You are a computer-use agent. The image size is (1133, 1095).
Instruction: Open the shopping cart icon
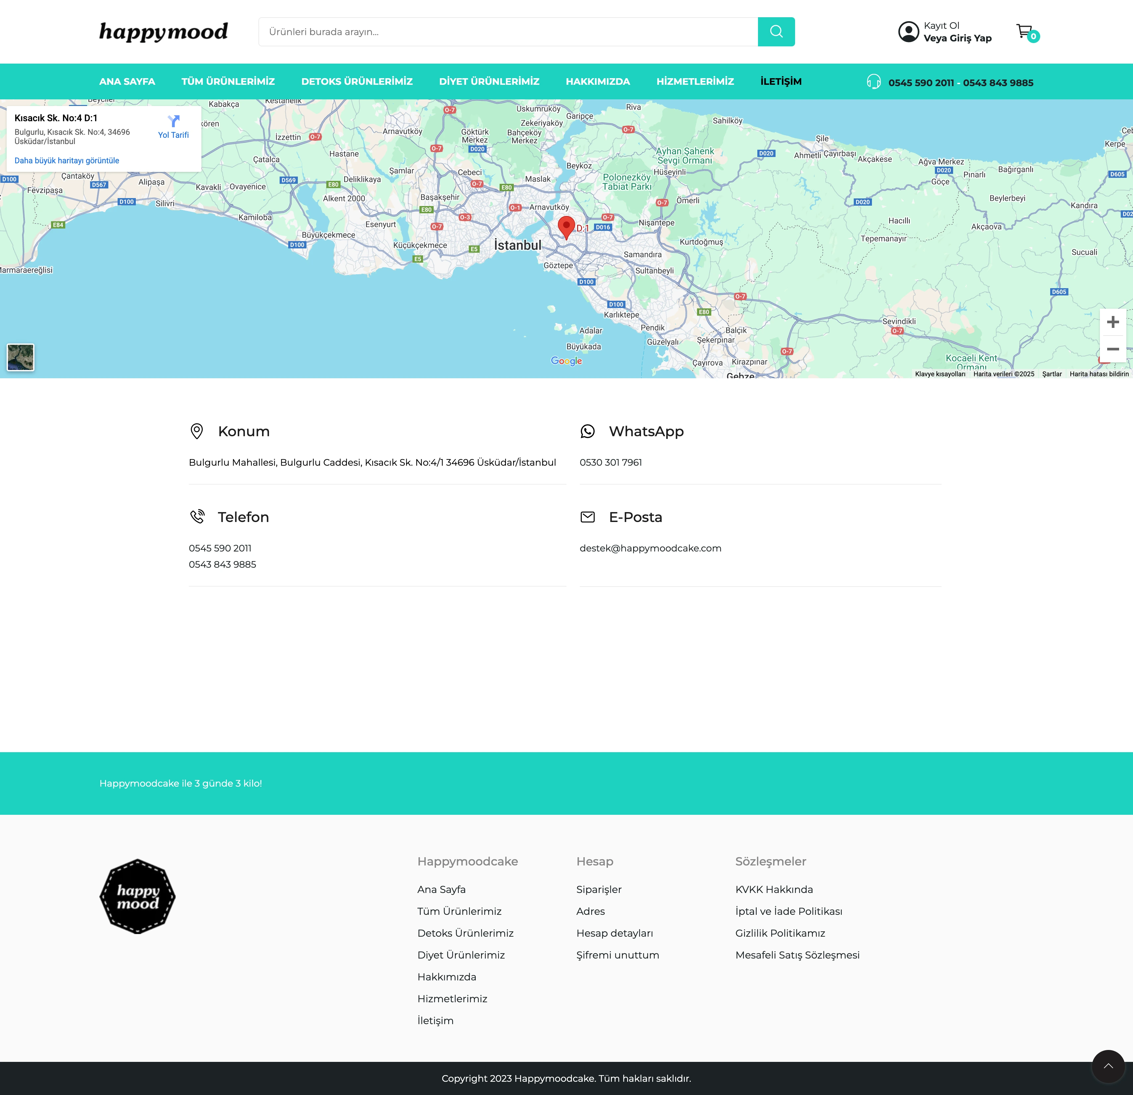(x=1024, y=31)
